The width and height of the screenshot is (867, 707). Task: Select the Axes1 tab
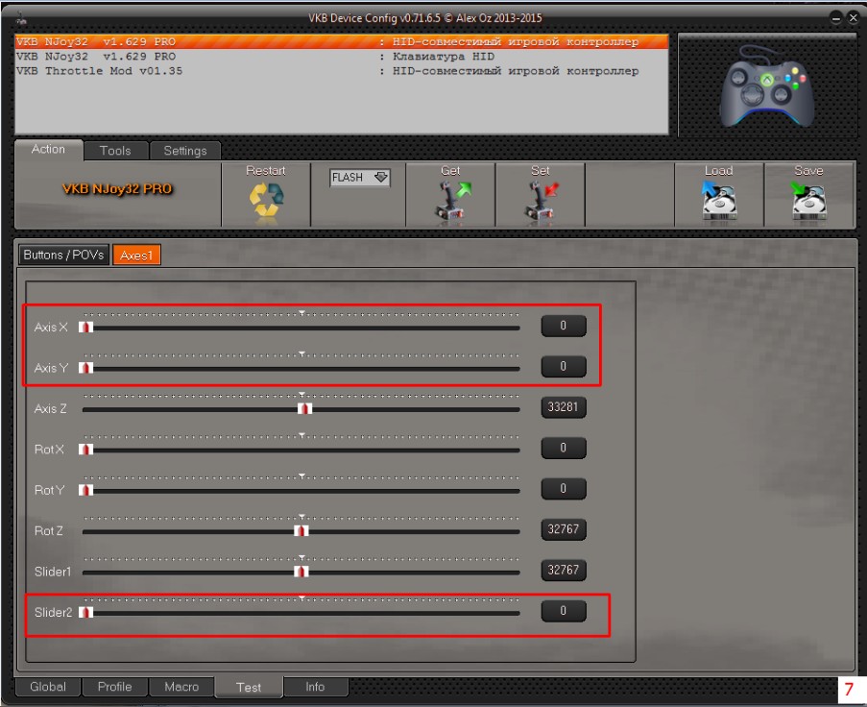pyautogui.click(x=136, y=255)
